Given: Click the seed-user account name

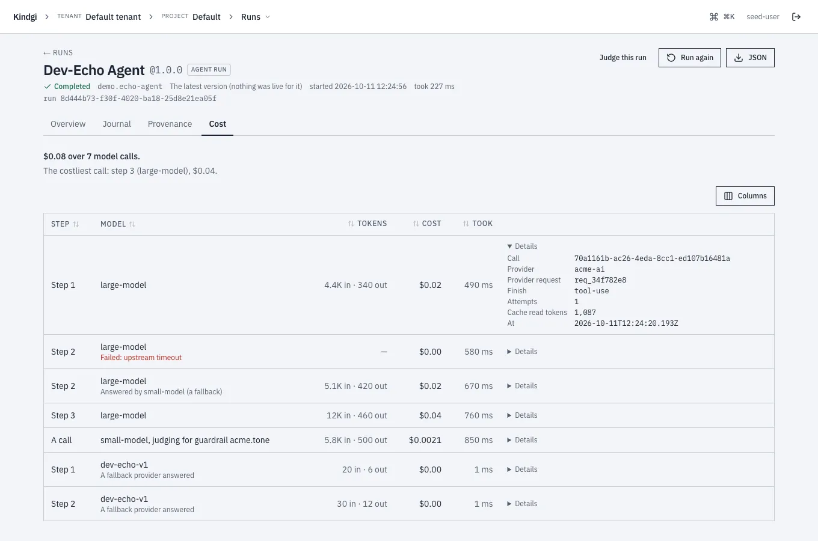Looking at the screenshot, I should pyautogui.click(x=763, y=17).
